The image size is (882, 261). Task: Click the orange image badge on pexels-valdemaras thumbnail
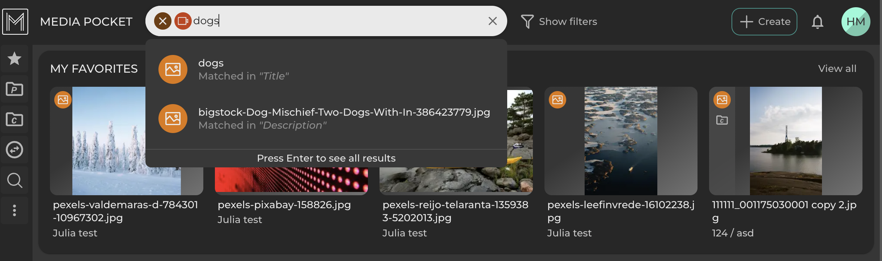pos(63,99)
